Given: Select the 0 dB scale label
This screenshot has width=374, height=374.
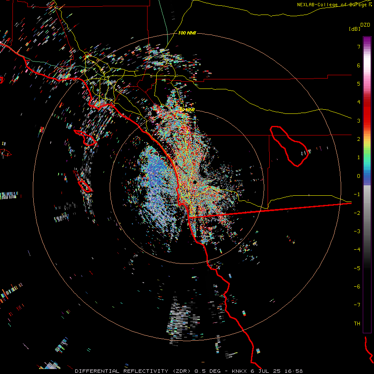Looking at the screenshot, I should (359, 176).
